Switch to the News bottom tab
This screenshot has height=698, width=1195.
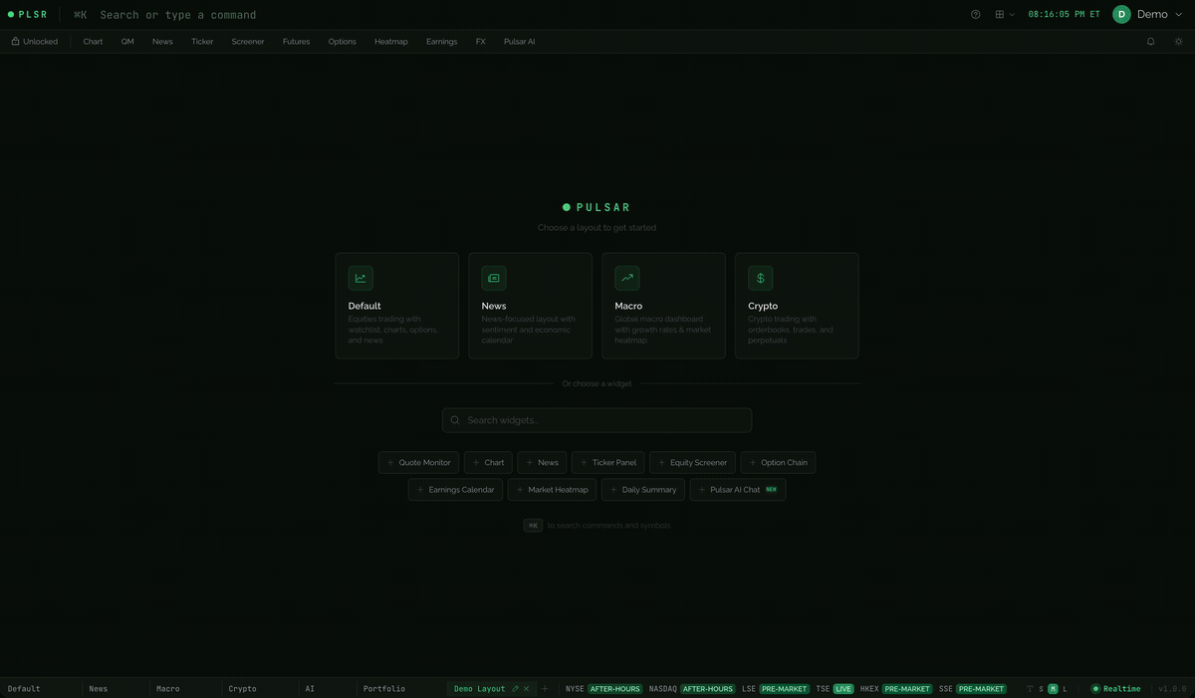pyautogui.click(x=98, y=689)
